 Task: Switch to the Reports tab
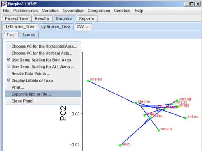point(87,18)
